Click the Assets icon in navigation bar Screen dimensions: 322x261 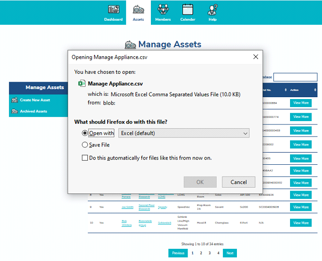point(138,9)
